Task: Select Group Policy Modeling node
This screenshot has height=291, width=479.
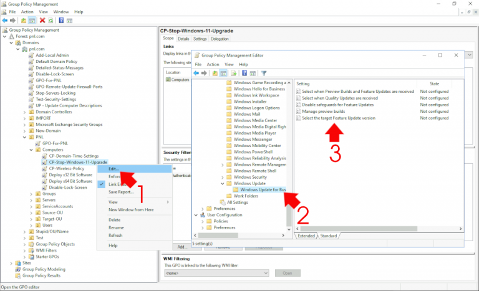Action: pyautogui.click(x=44, y=269)
